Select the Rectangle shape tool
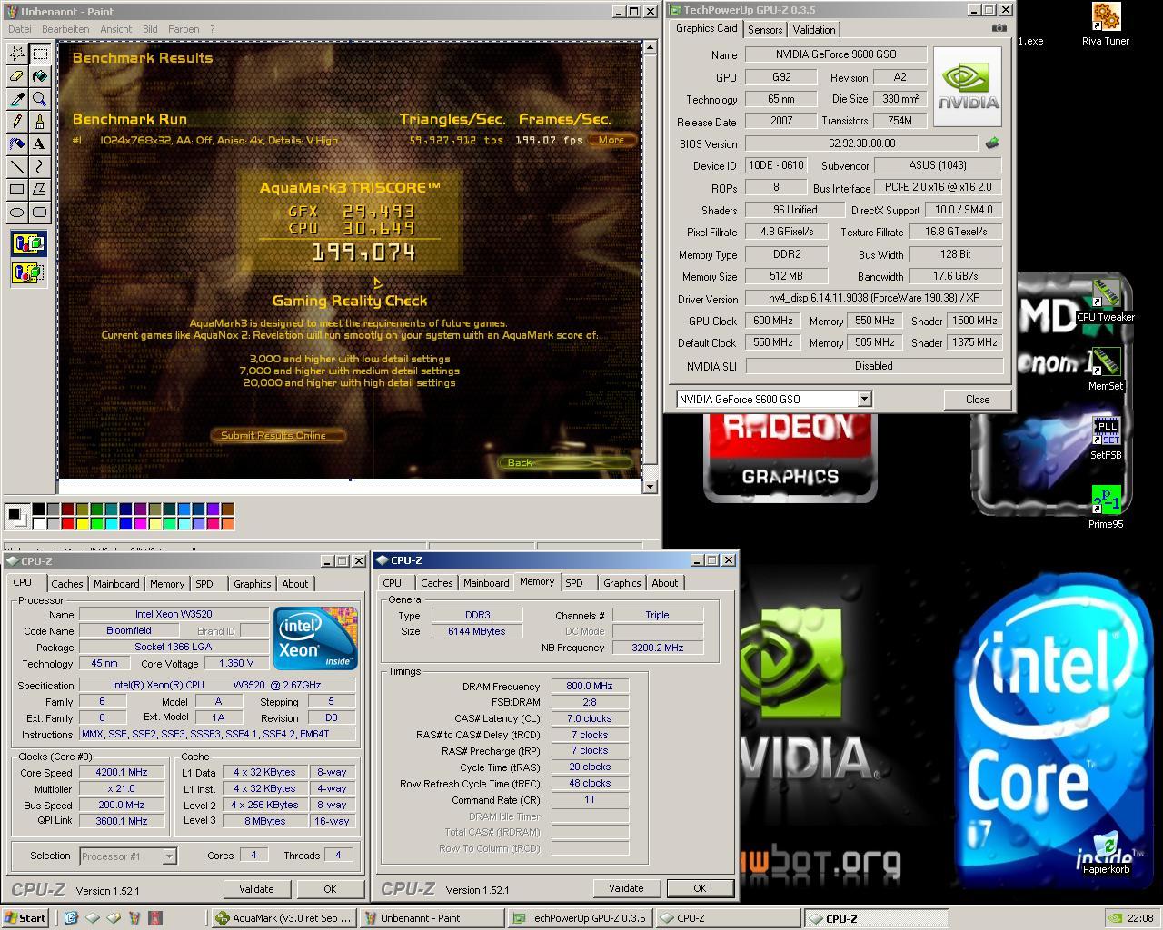The image size is (1163, 930). click(x=17, y=189)
